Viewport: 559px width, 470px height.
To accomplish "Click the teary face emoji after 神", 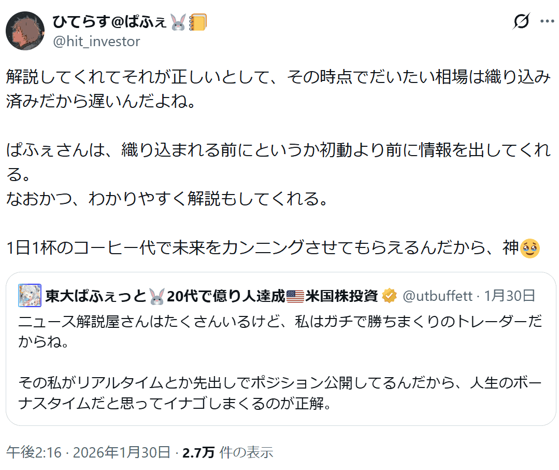I will coord(529,248).
